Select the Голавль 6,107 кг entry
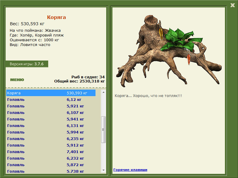This screenshot has height=178, width=238. [51, 113]
